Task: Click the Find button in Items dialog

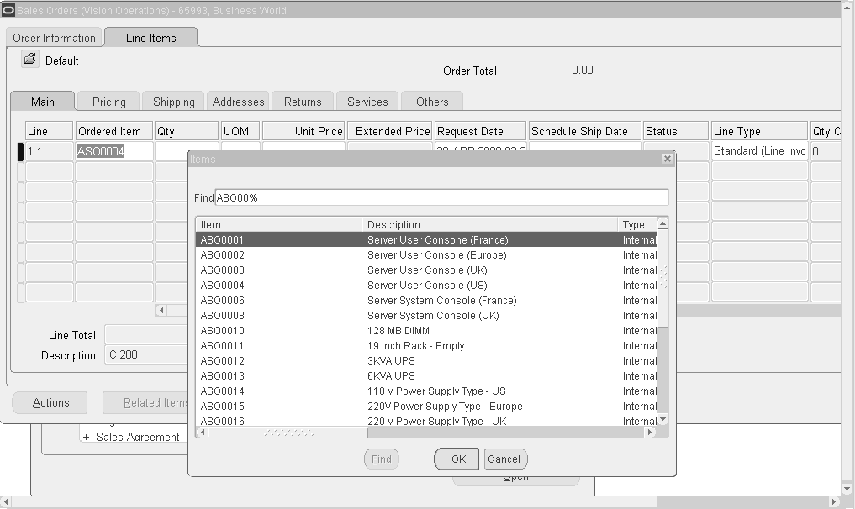Action: coord(381,459)
